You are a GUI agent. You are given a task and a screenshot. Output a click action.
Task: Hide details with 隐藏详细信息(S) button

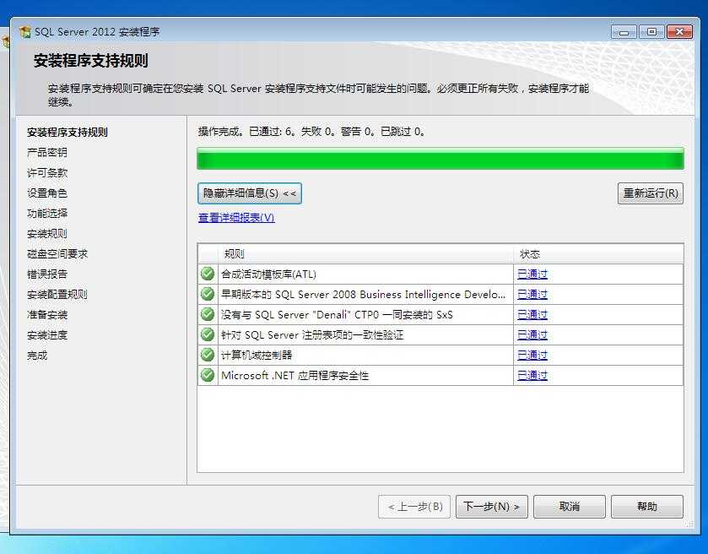(x=250, y=193)
